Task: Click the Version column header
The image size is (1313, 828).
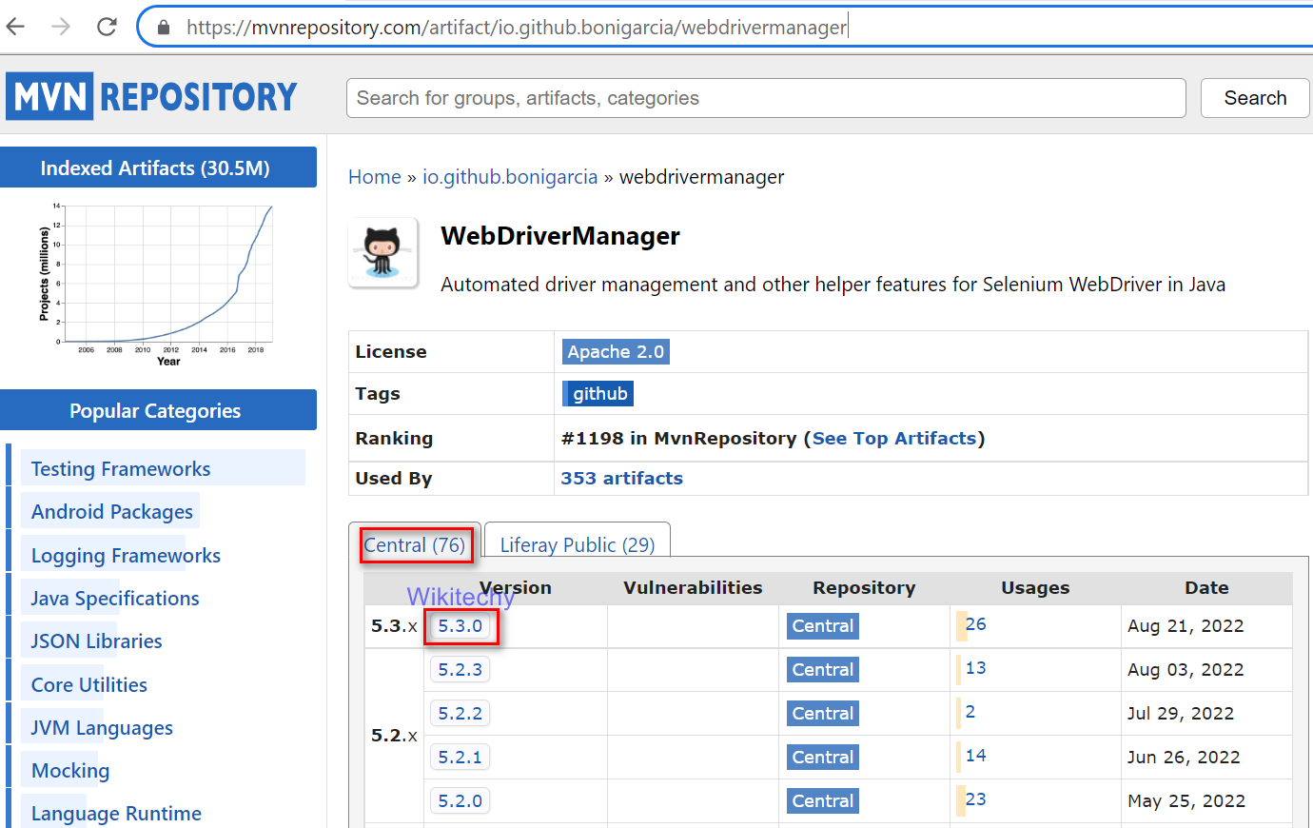Action: click(515, 588)
